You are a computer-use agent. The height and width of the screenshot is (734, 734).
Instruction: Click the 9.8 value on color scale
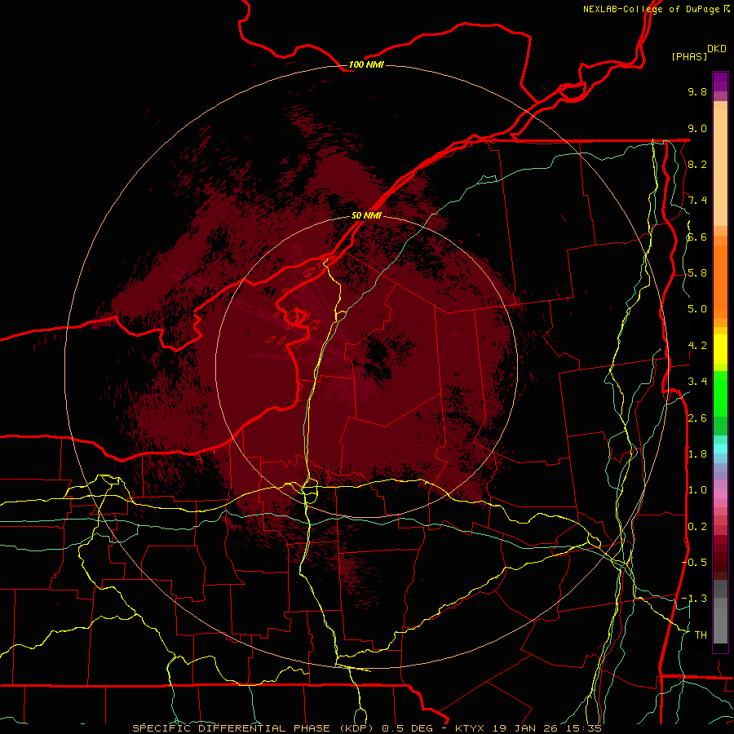pos(697,91)
